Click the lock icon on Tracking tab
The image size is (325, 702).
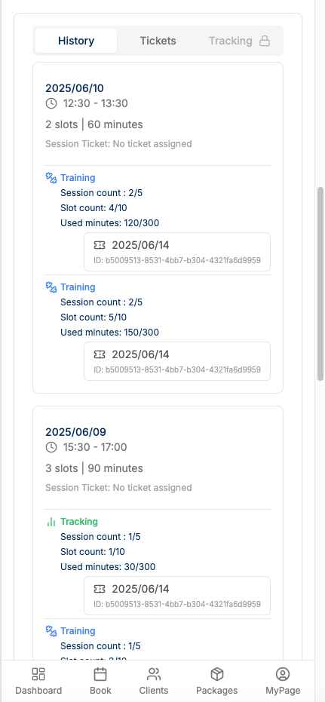pos(265,41)
